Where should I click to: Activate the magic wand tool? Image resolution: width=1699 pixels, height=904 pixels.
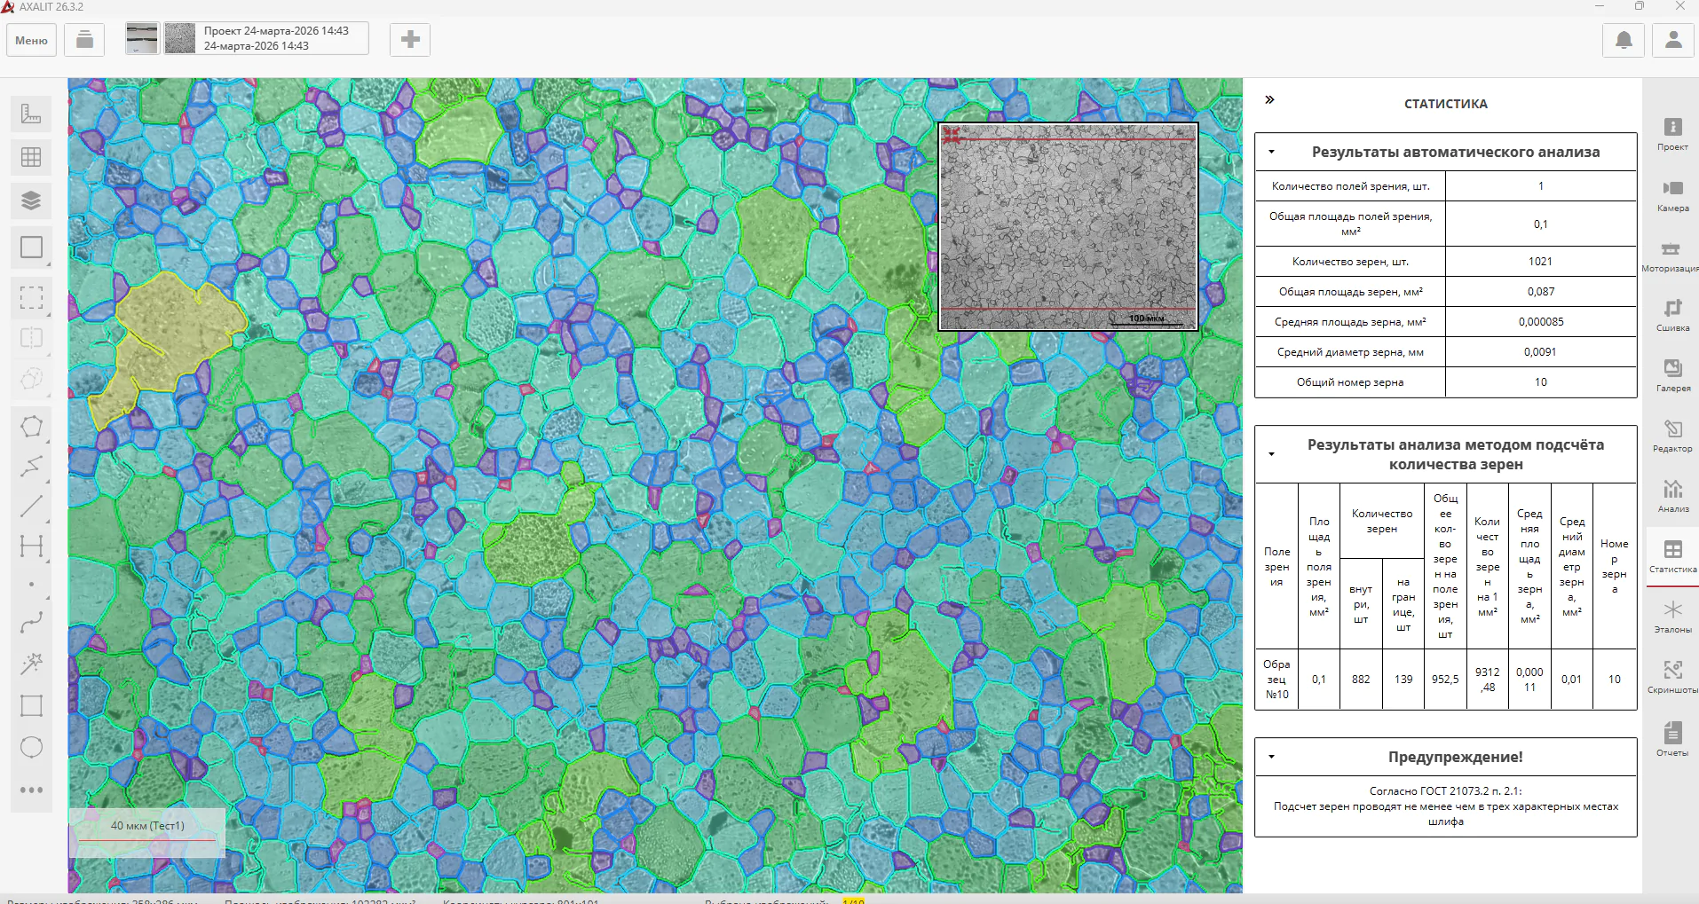pos(31,664)
